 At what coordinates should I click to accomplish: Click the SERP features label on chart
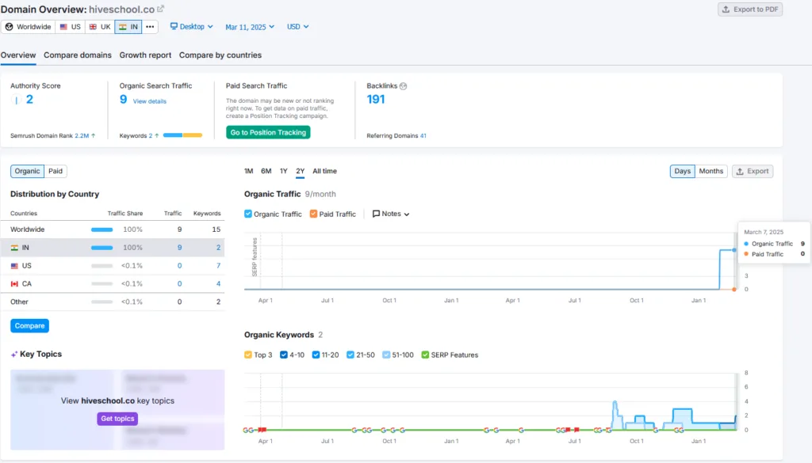tap(255, 256)
